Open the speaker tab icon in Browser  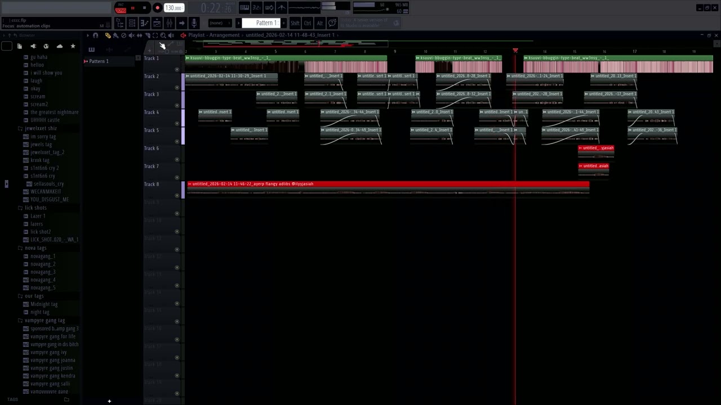click(x=33, y=46)
